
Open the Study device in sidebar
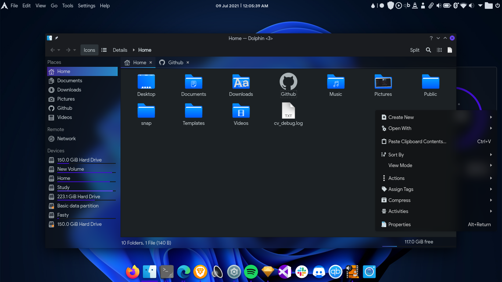(x=82, y=187)
